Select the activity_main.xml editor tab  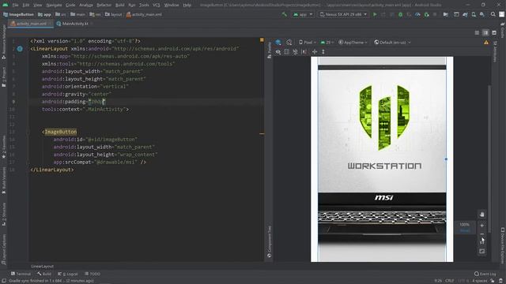click(x=31, y=24)
